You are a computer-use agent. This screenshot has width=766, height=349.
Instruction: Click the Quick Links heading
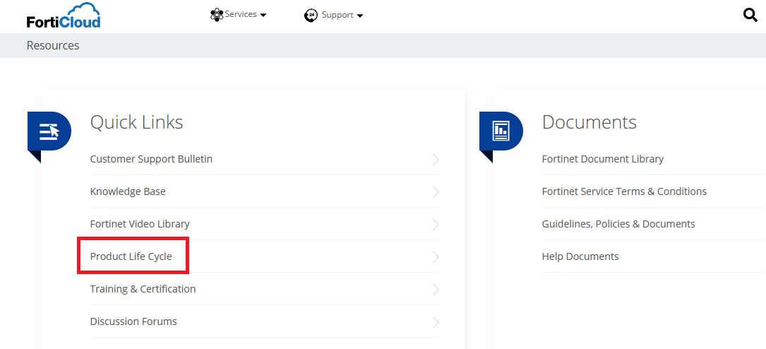coord(137,122)
